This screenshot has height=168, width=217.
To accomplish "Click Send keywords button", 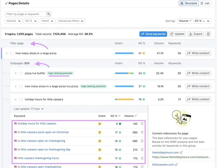I will click(x=153, y=34).
